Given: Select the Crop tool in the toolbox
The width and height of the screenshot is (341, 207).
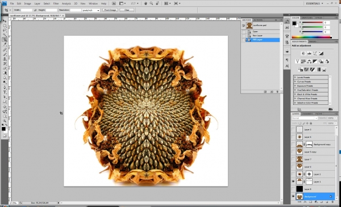Looking at the screenshot, I should (5, 40).
